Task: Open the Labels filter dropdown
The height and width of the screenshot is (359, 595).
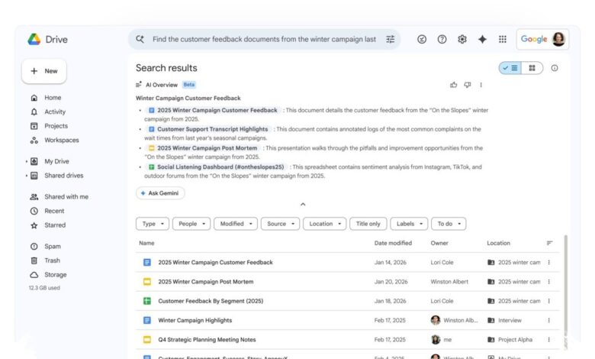Action: pyautogui.click(x=409, y=224)
